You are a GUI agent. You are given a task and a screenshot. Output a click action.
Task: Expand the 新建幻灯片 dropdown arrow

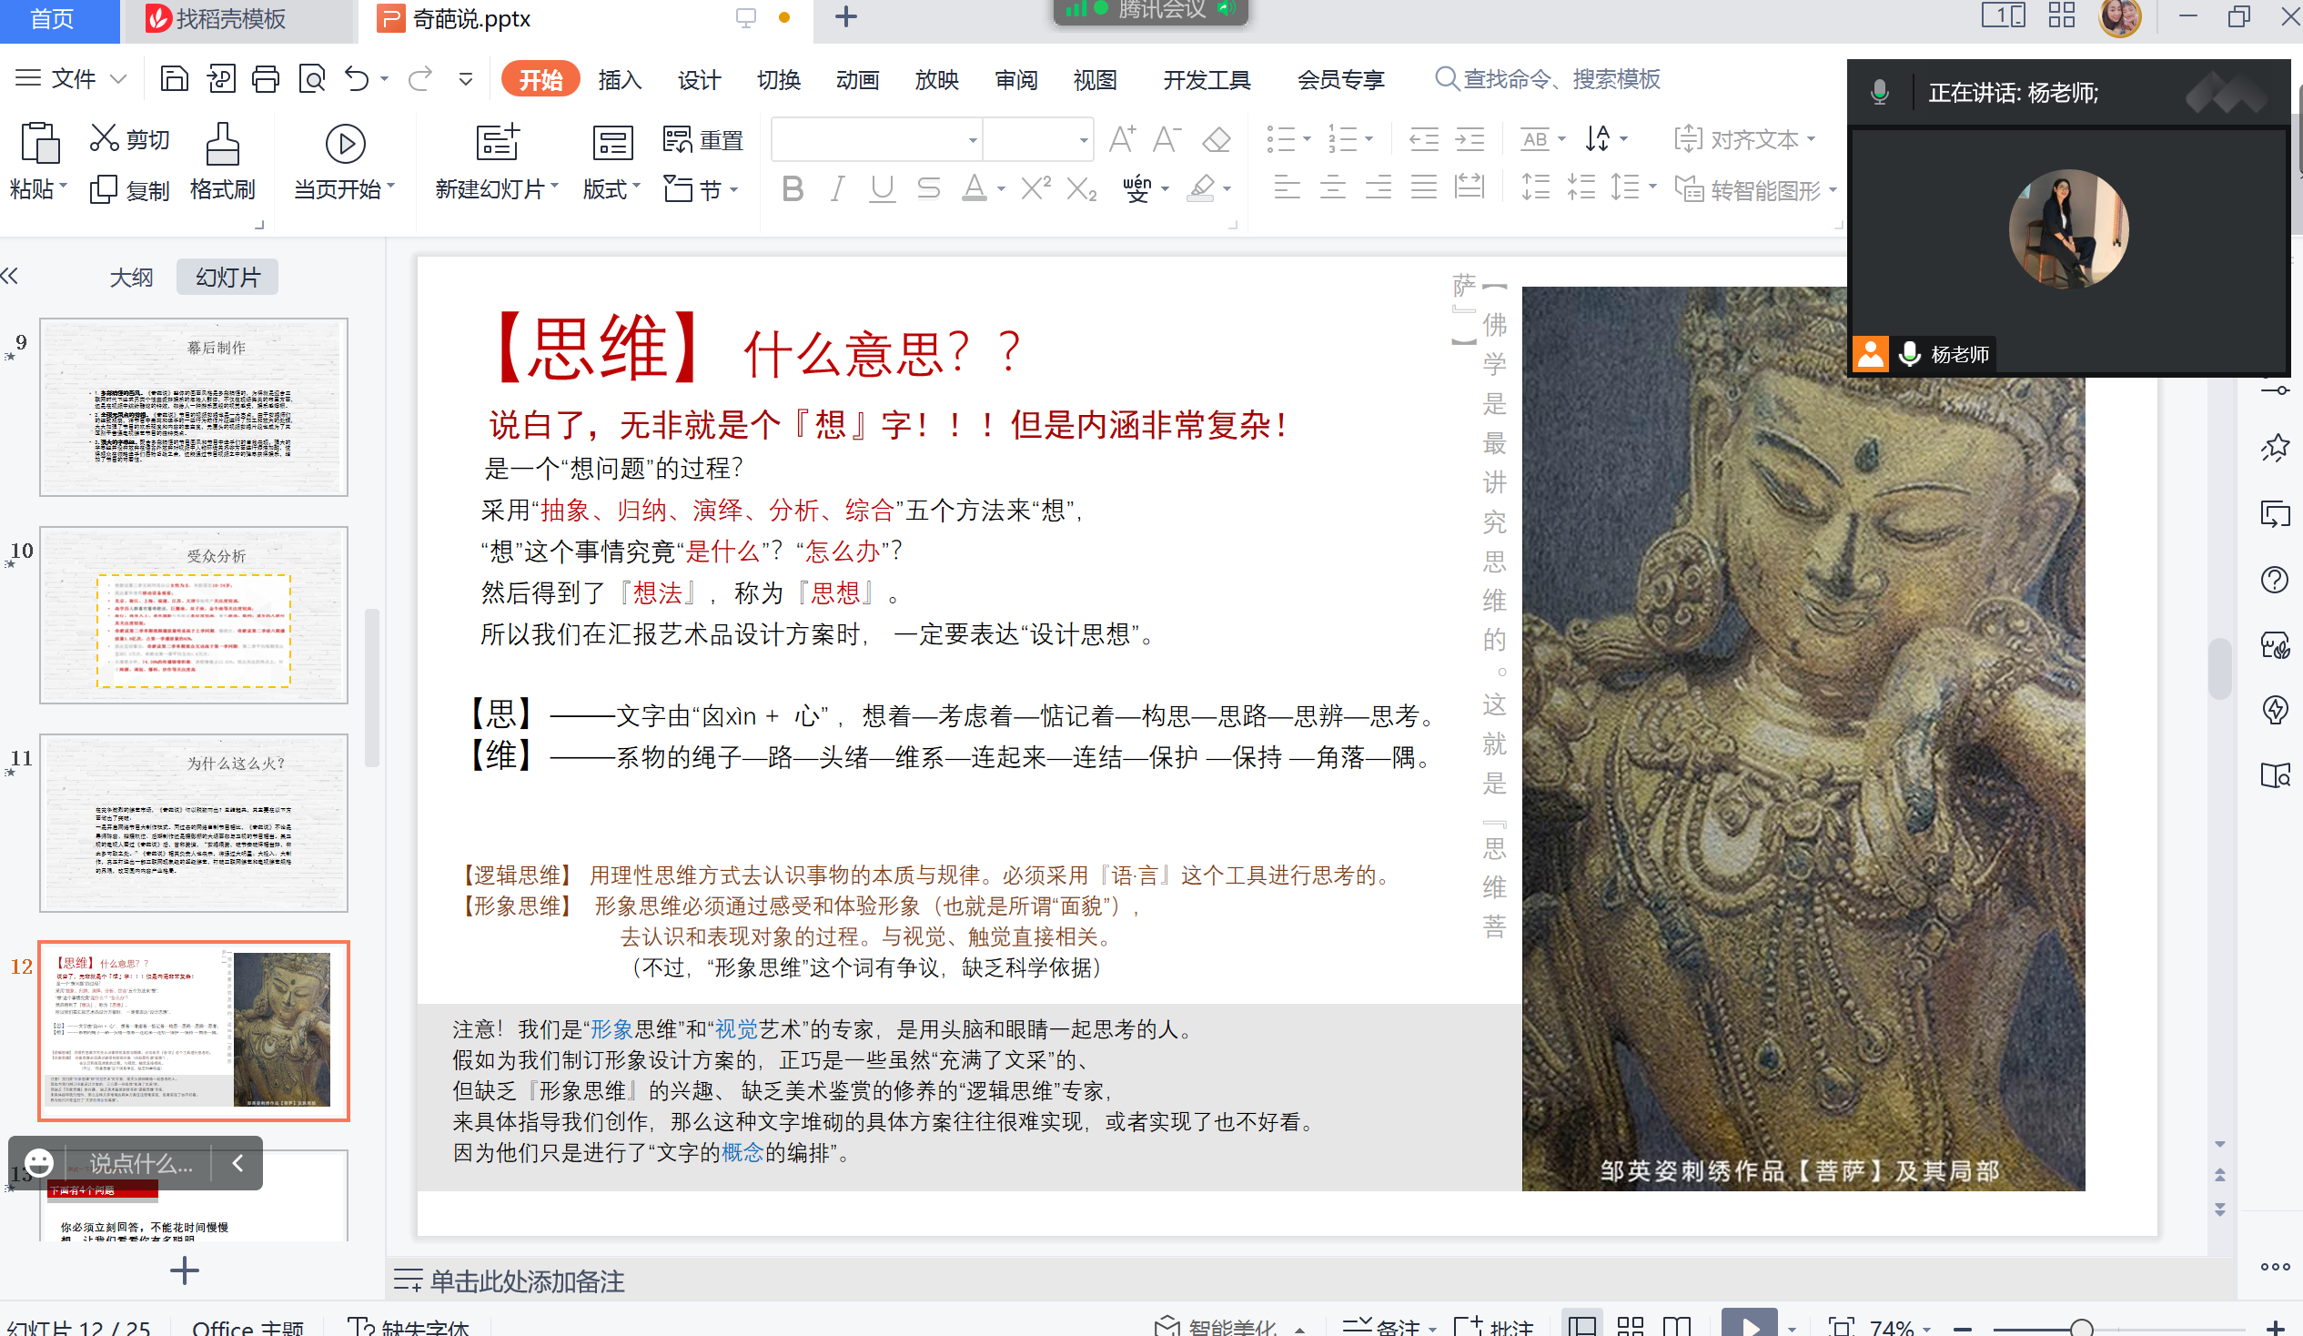[x=555, y=187]
